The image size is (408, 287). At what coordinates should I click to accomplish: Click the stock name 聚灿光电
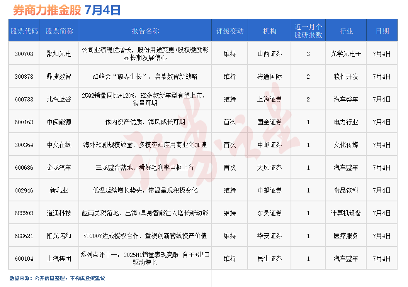(x=59, y=54)
